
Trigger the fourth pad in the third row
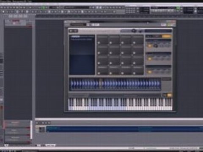point(138,60)
